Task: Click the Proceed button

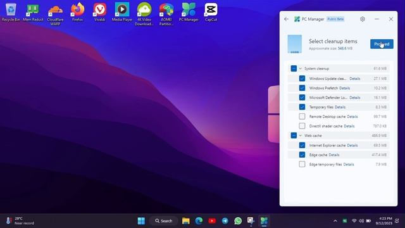Action: (x=382, y=44)
